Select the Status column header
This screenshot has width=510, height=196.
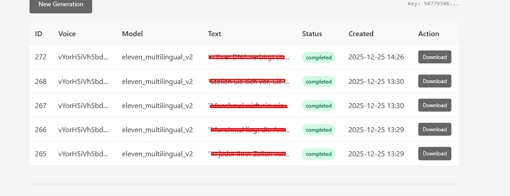point(312,34)
